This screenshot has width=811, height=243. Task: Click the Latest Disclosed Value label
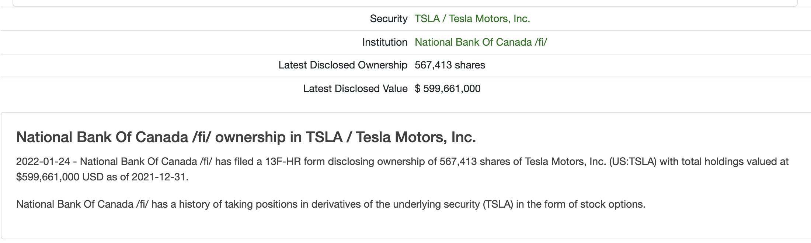[355, 89]
